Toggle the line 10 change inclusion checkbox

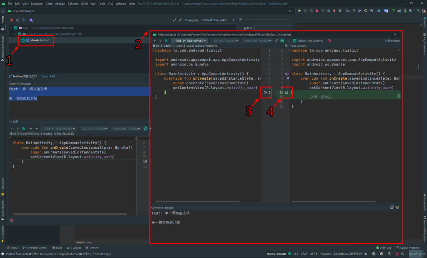pyautogui.click(x=286, y=93)
